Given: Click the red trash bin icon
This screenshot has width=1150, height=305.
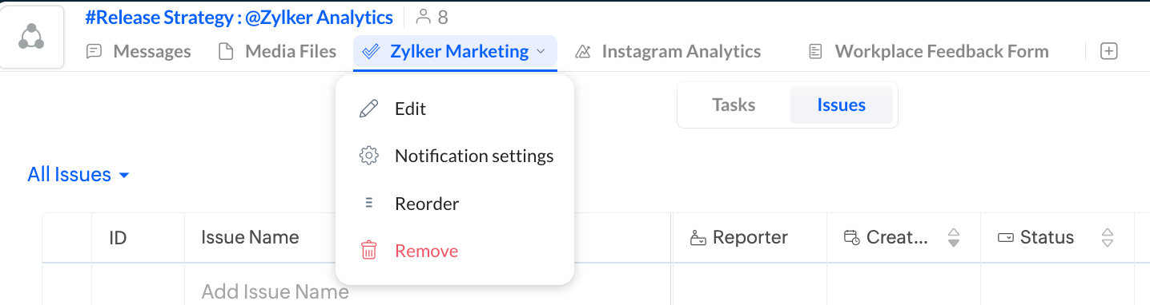Looking at the screenshot, I should click(x=368, y=251).
